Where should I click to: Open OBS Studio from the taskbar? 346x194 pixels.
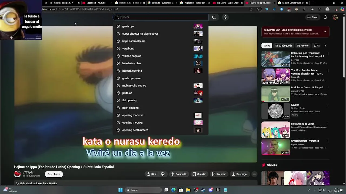tap(196, 190)
